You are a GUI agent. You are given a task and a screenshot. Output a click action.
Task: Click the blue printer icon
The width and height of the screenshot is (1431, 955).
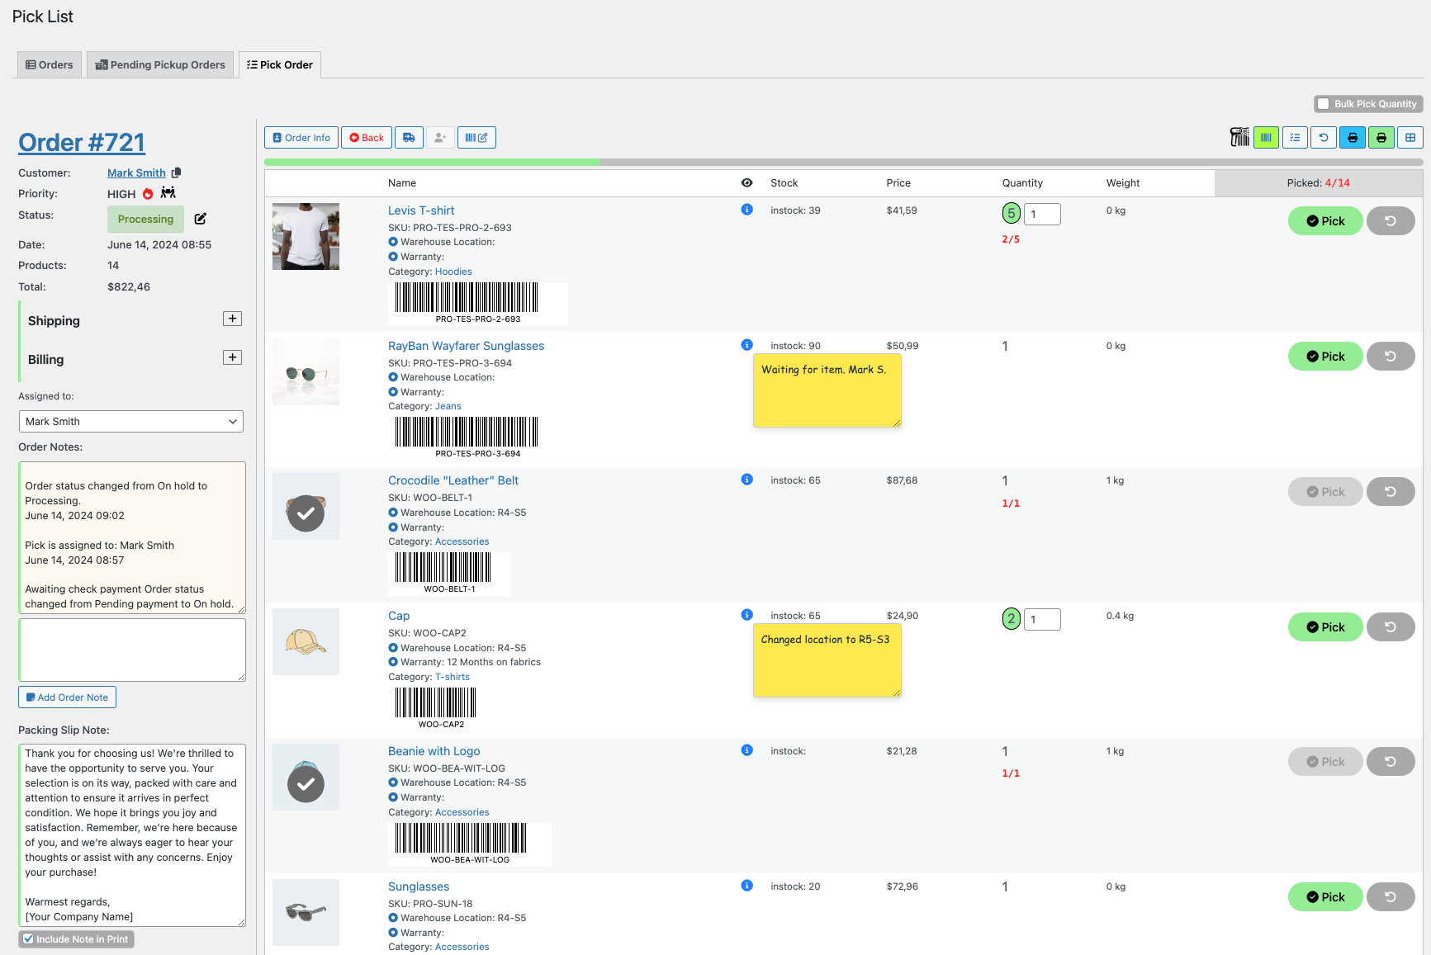point(1352,137)
